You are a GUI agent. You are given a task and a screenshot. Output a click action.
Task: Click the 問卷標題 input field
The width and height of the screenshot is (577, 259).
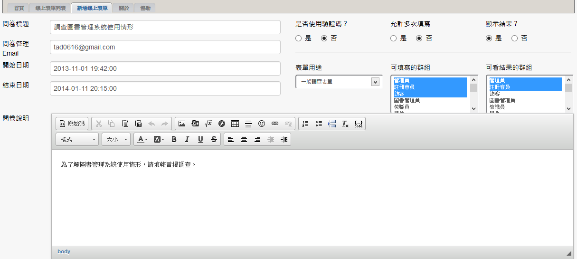click(165, 27)
